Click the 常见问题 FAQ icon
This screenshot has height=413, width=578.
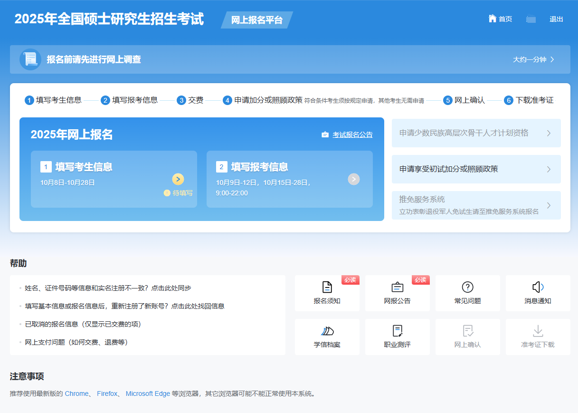(467, 293)
